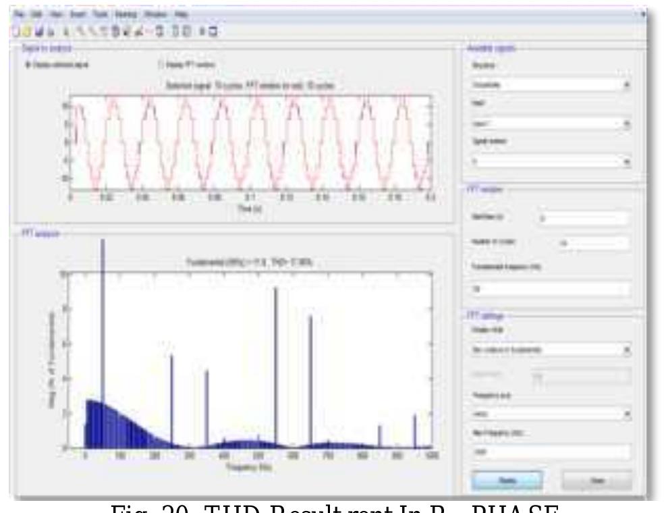
Task: Click the Print Figure toolbar icon
Action: pyautogui.click(x=51, y=32)
